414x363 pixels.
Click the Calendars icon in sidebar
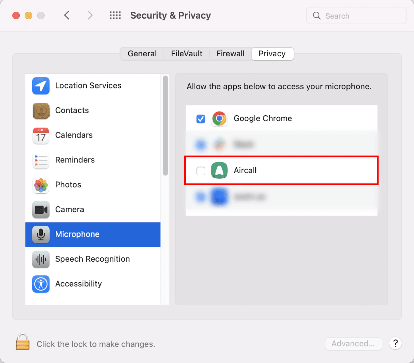pos(41,135)
